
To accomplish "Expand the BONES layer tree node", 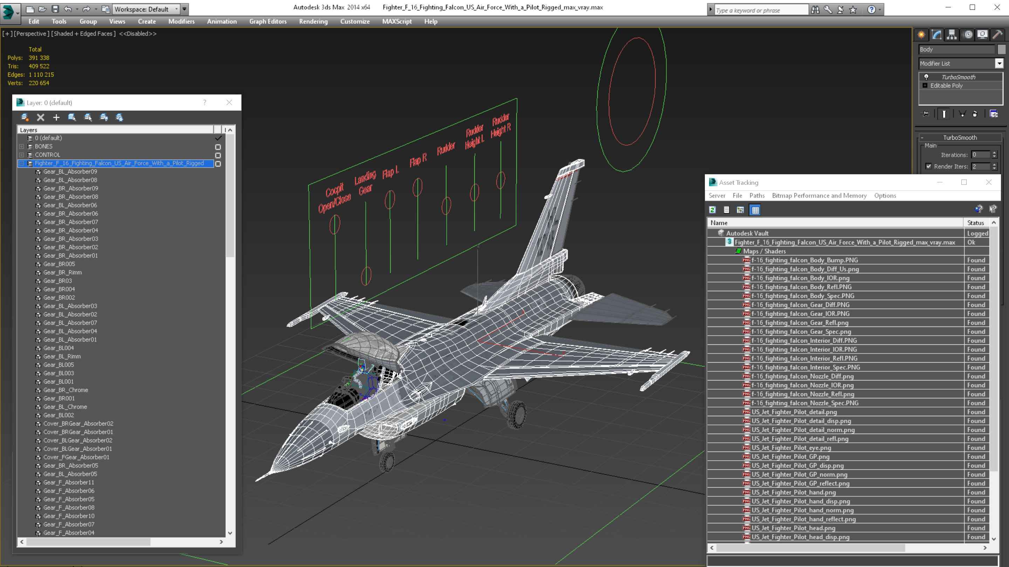I will pos(21,147).
